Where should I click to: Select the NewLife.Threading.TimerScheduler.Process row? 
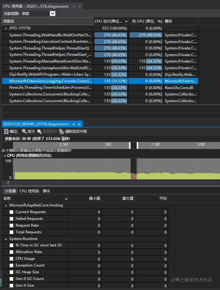coord(100,88)
